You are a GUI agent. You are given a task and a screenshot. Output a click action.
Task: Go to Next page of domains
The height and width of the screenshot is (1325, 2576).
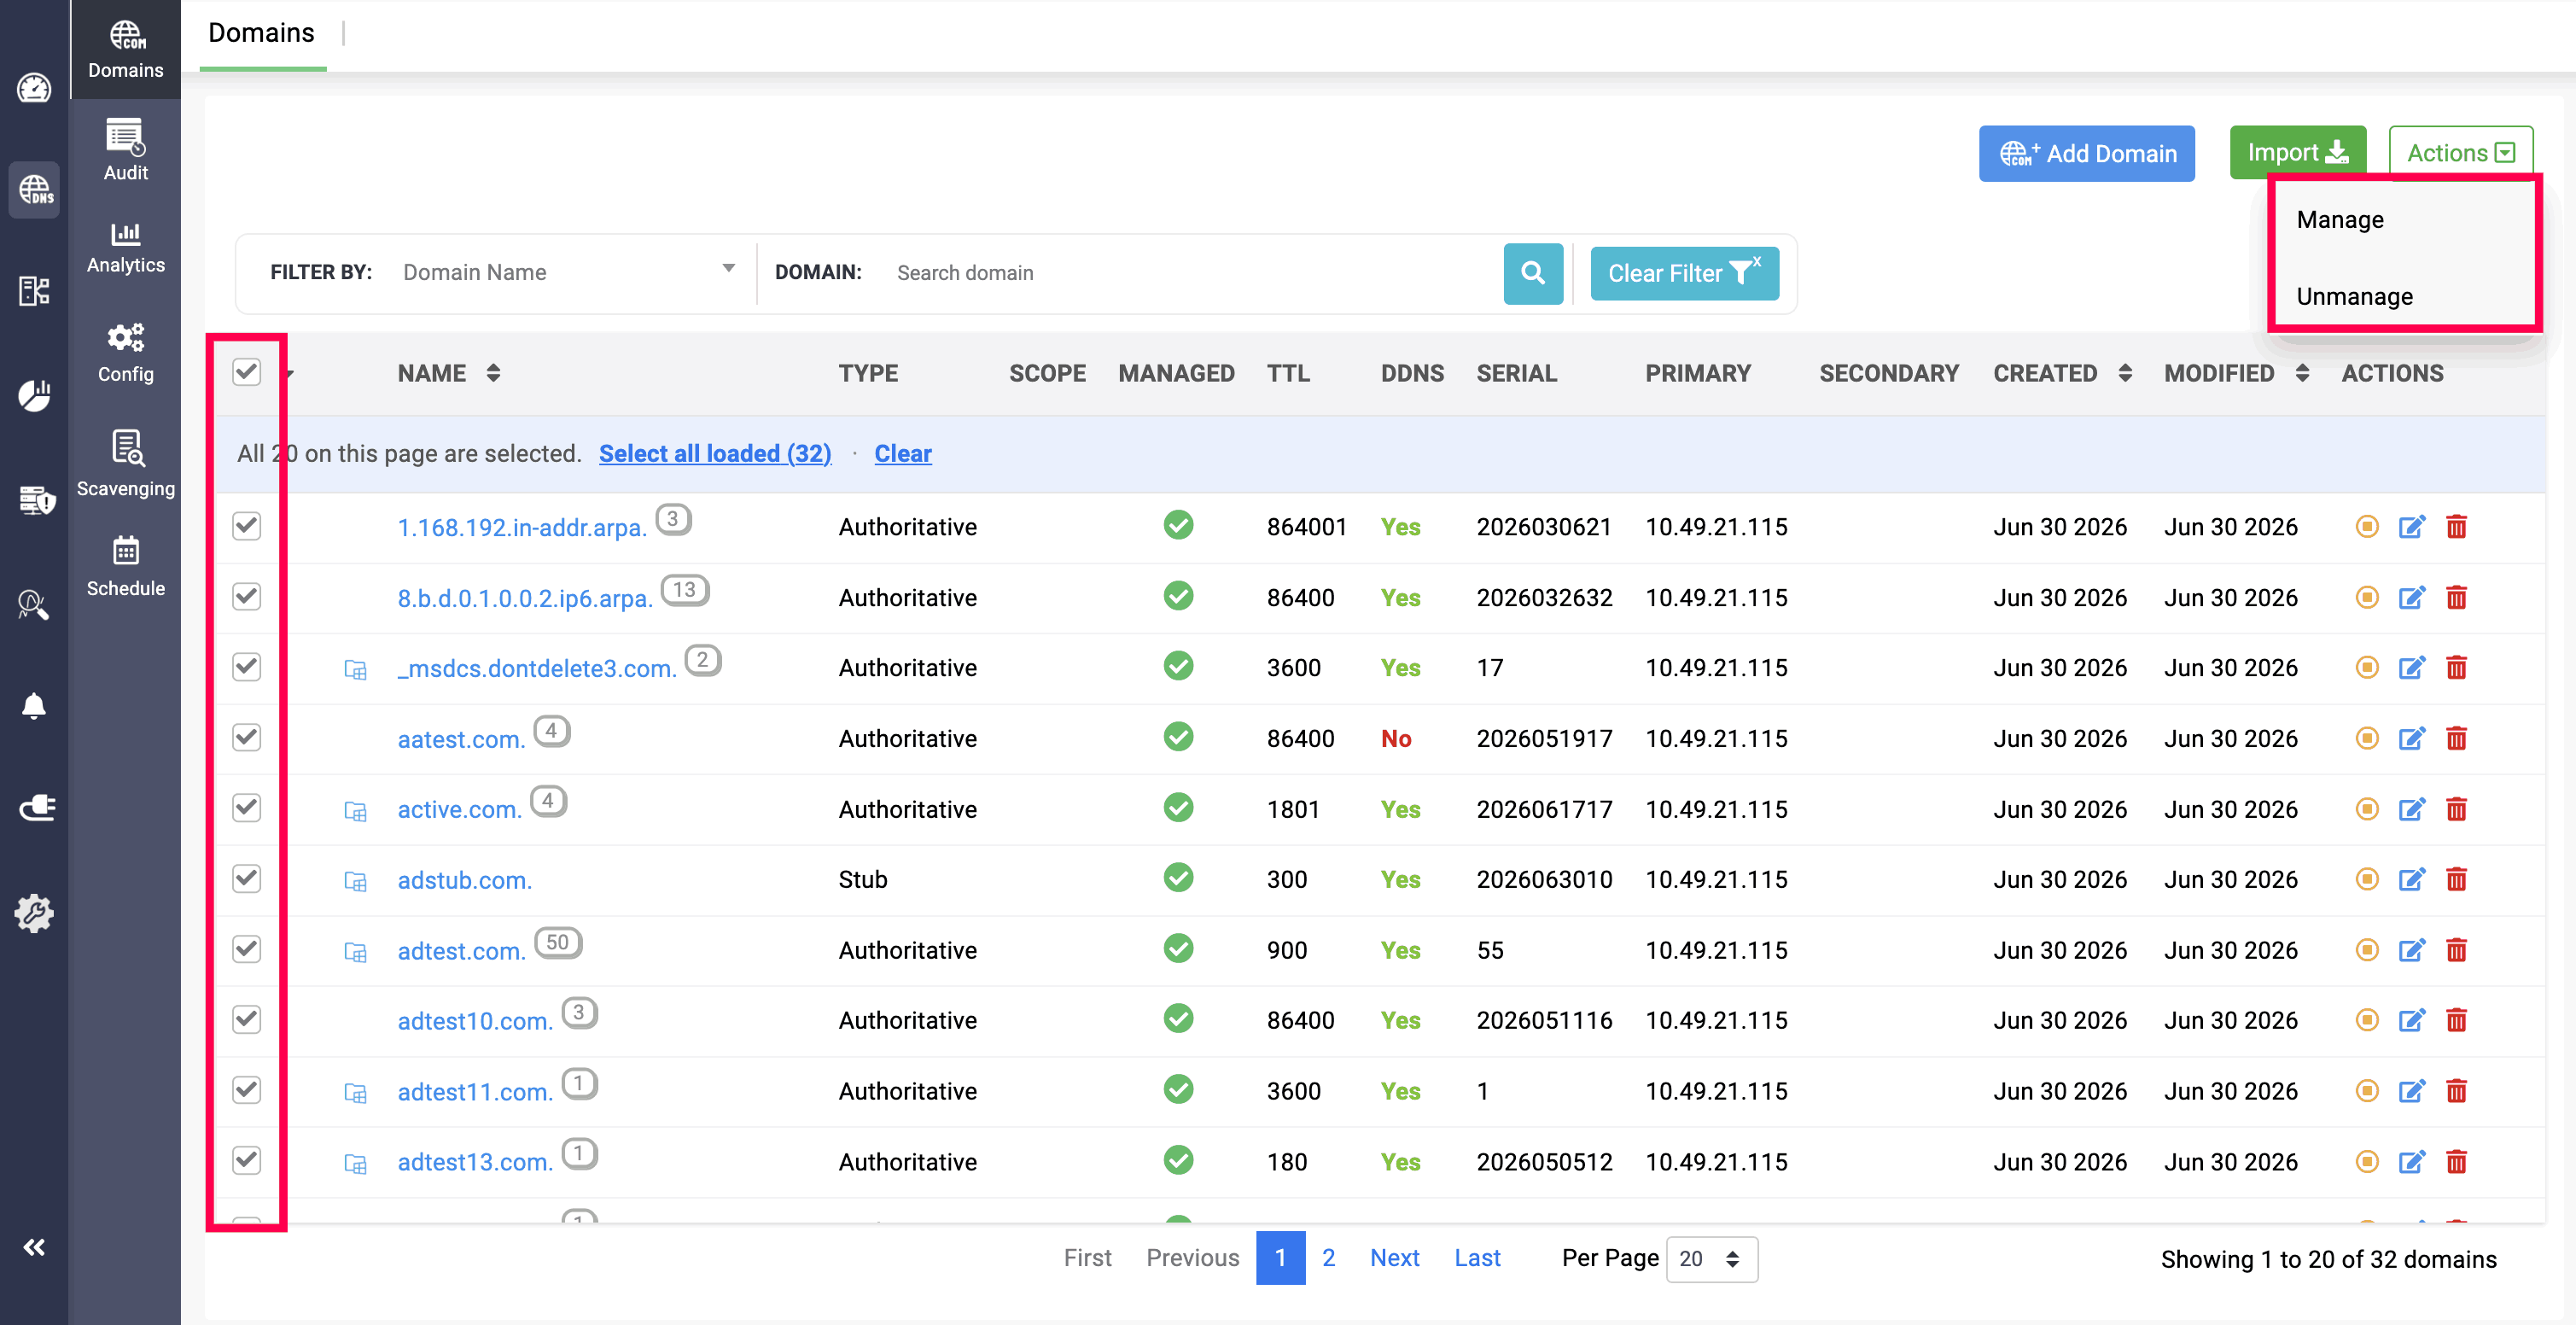1394,1258
